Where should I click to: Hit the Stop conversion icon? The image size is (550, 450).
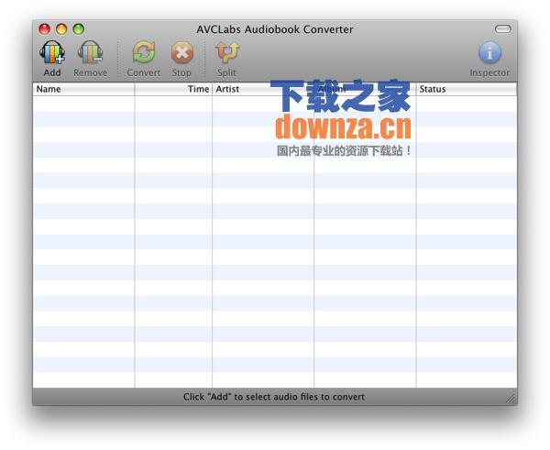pos(181,52)
